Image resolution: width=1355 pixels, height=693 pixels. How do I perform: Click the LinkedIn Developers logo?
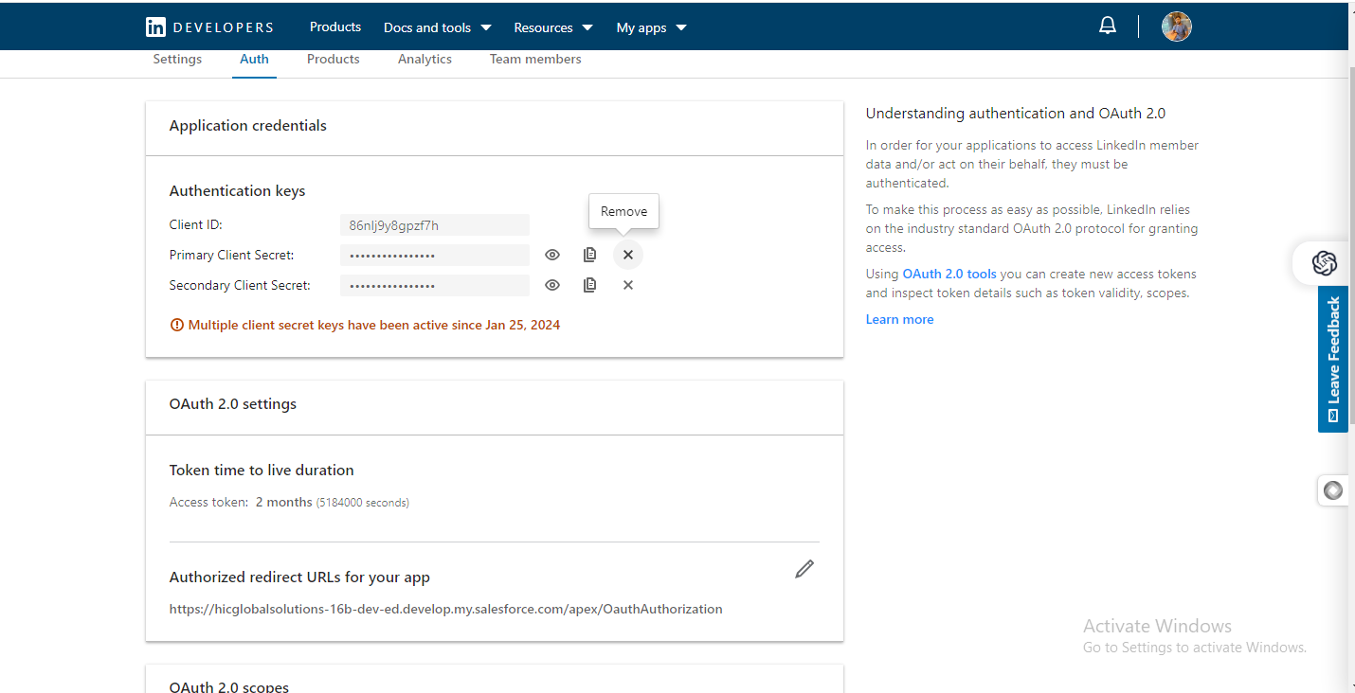pos(209,27)
